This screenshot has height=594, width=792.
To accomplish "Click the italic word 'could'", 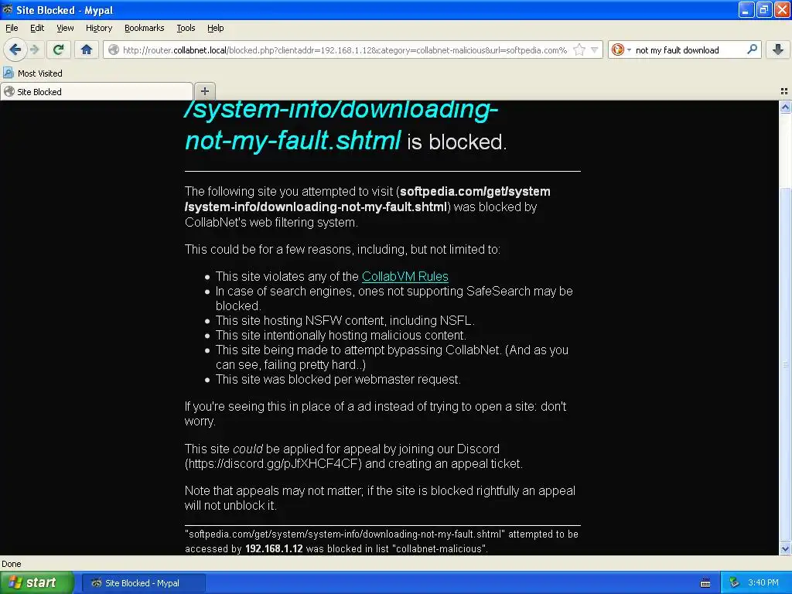I will (x=247, y=449).
